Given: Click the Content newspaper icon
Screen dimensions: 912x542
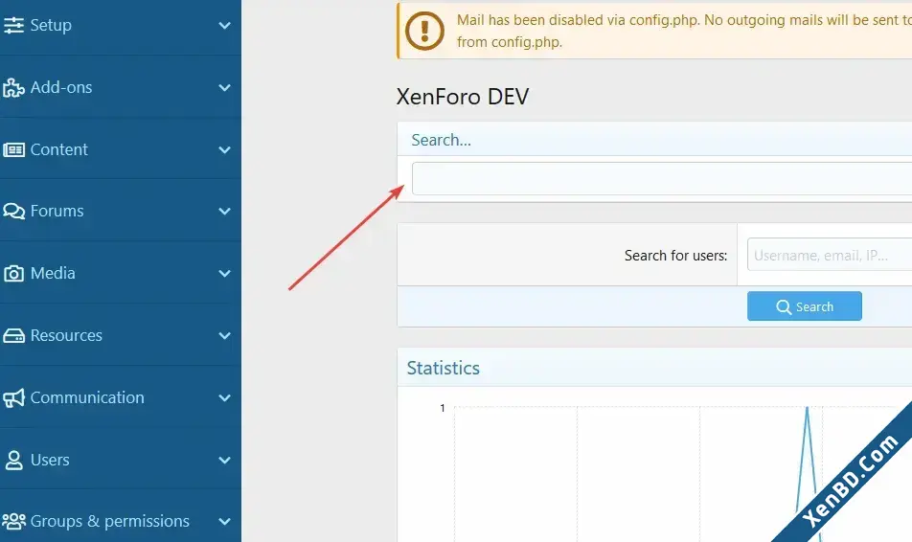Looking at the screenshot, I should [13, 150].
